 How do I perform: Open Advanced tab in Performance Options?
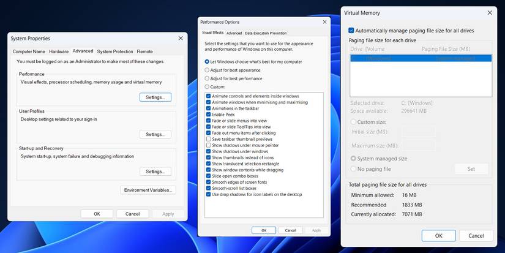point(234,33)
